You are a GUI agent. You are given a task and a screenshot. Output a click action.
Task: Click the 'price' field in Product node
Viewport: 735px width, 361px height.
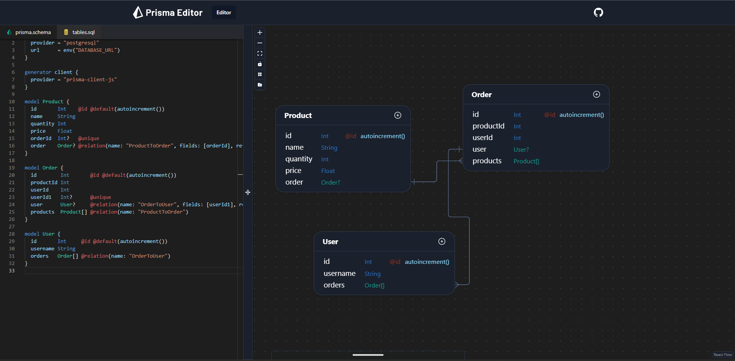(293, 171)
